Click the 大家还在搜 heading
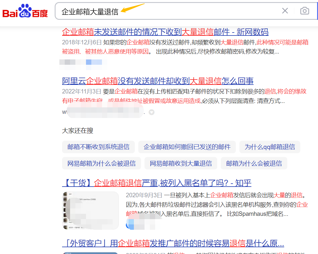The image size is (318, 254). [x=77, y=131]
